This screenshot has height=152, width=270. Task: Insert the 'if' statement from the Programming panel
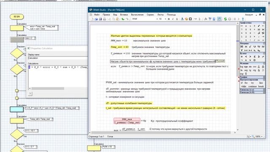[x=242, y=83]
